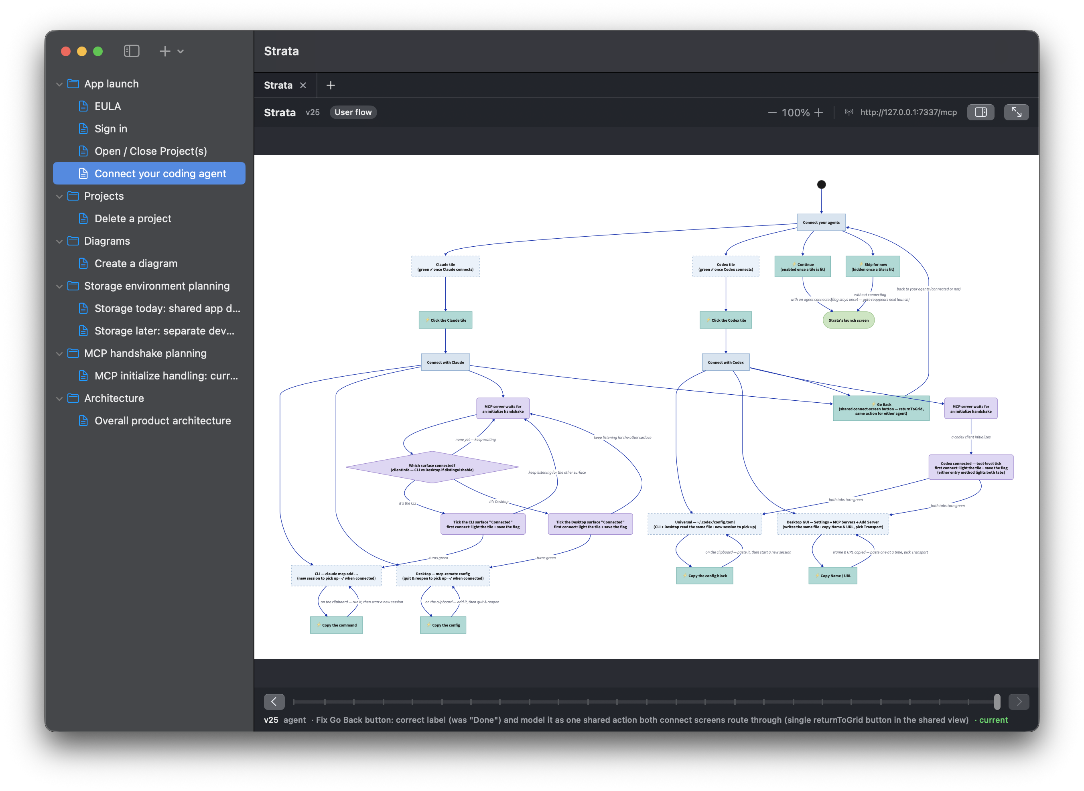Click the Codex tile node

coord(725,267)
